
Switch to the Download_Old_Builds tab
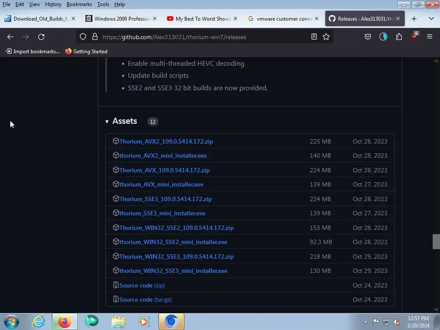coord(40,19)
